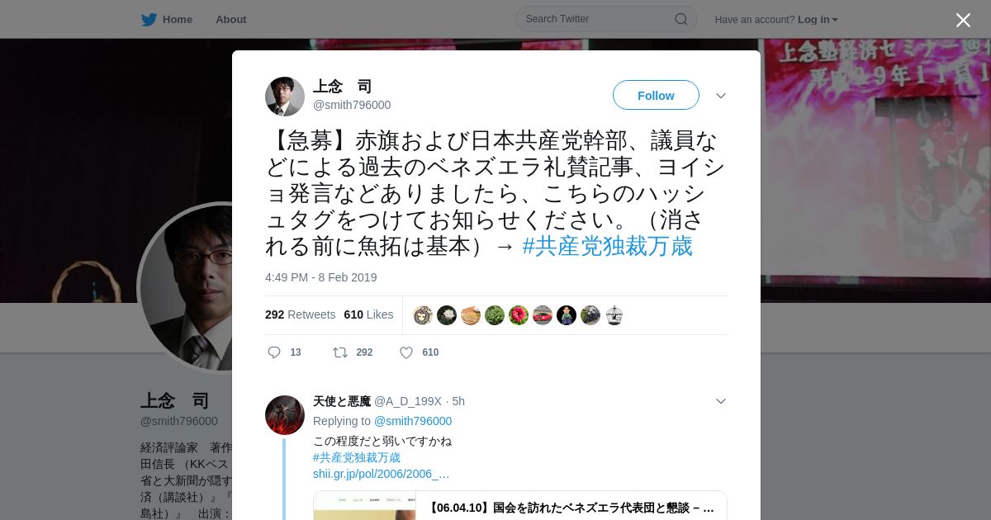Go to the About page

coord(231,19)
